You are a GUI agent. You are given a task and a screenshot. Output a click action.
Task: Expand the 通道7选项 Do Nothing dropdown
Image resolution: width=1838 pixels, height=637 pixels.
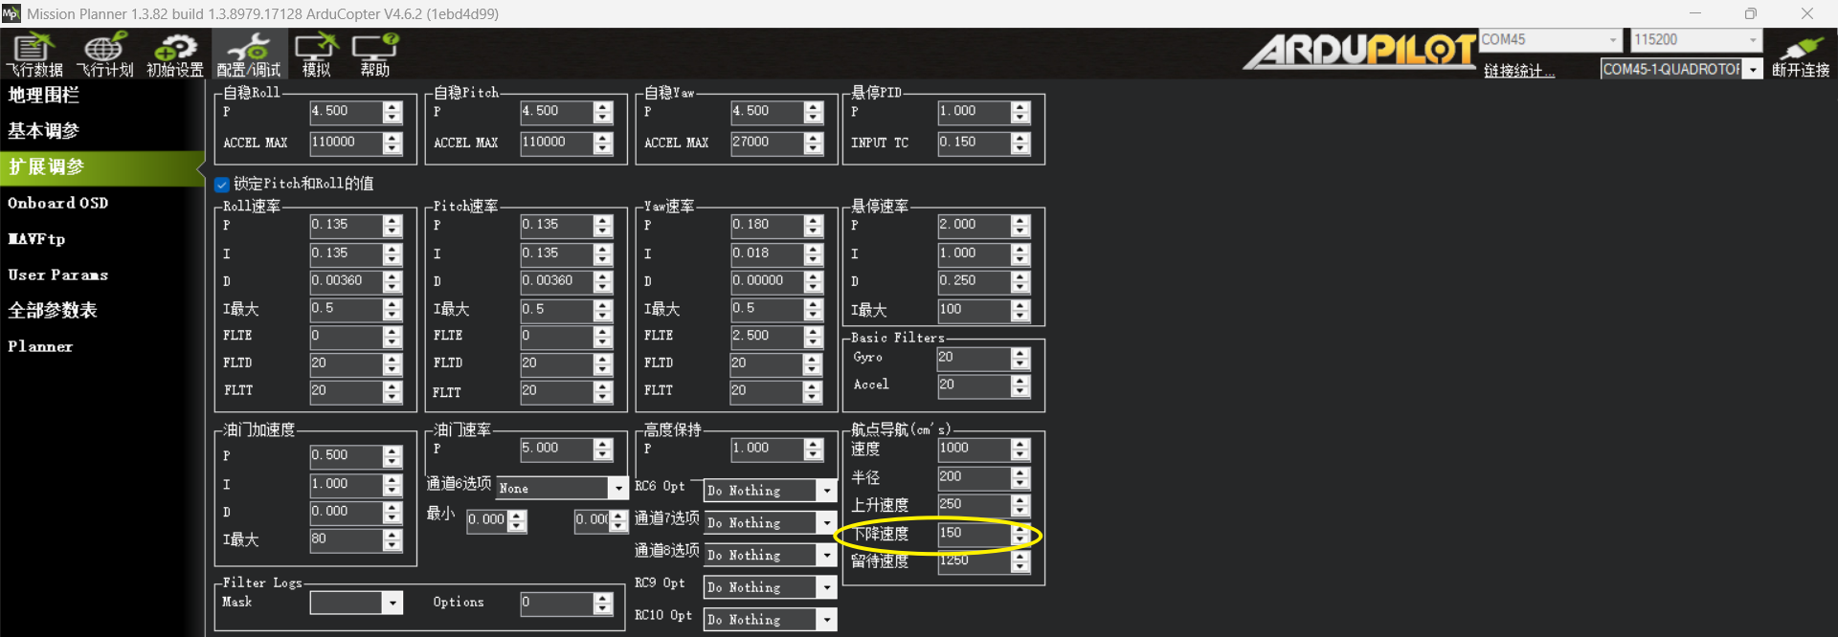[x=827, y=523]
